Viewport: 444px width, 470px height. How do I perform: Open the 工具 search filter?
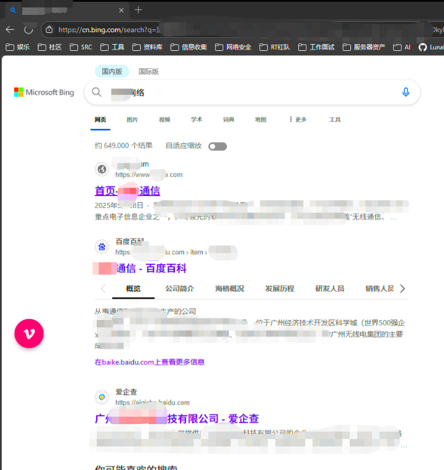click(335, 120)
